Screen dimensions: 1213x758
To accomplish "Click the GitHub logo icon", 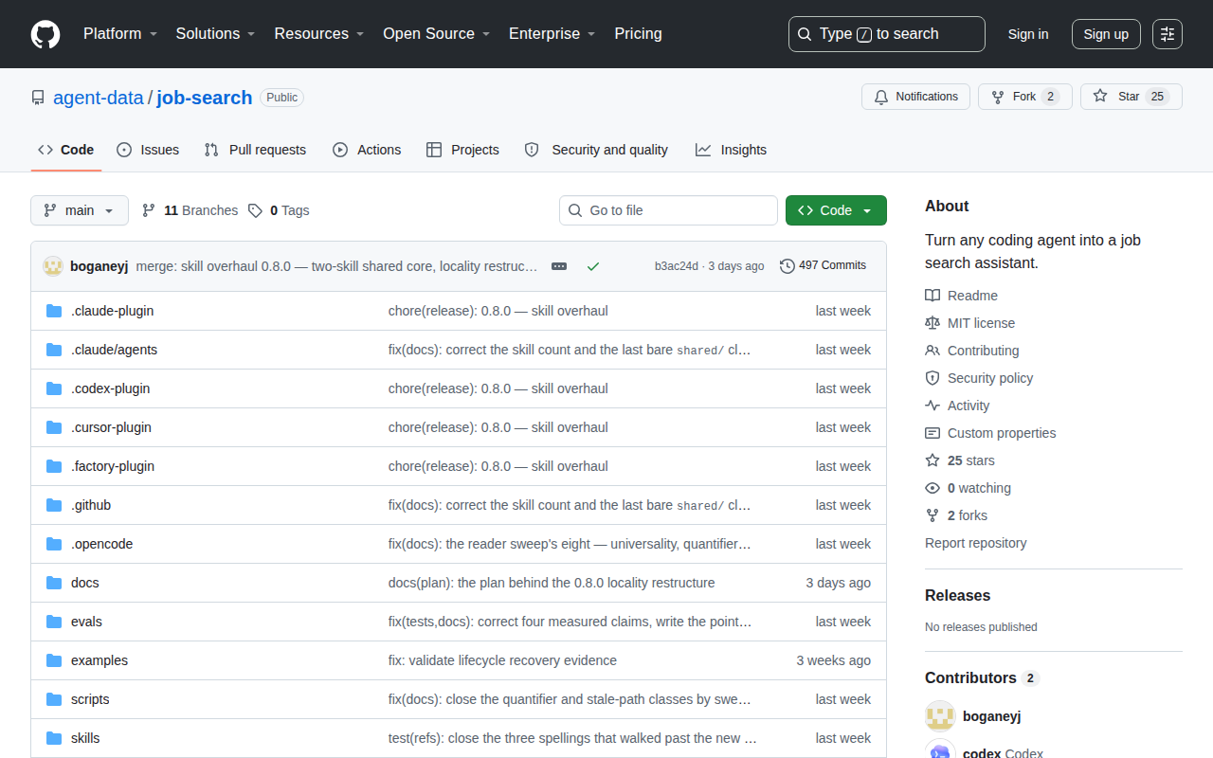I will click(45, 34).
